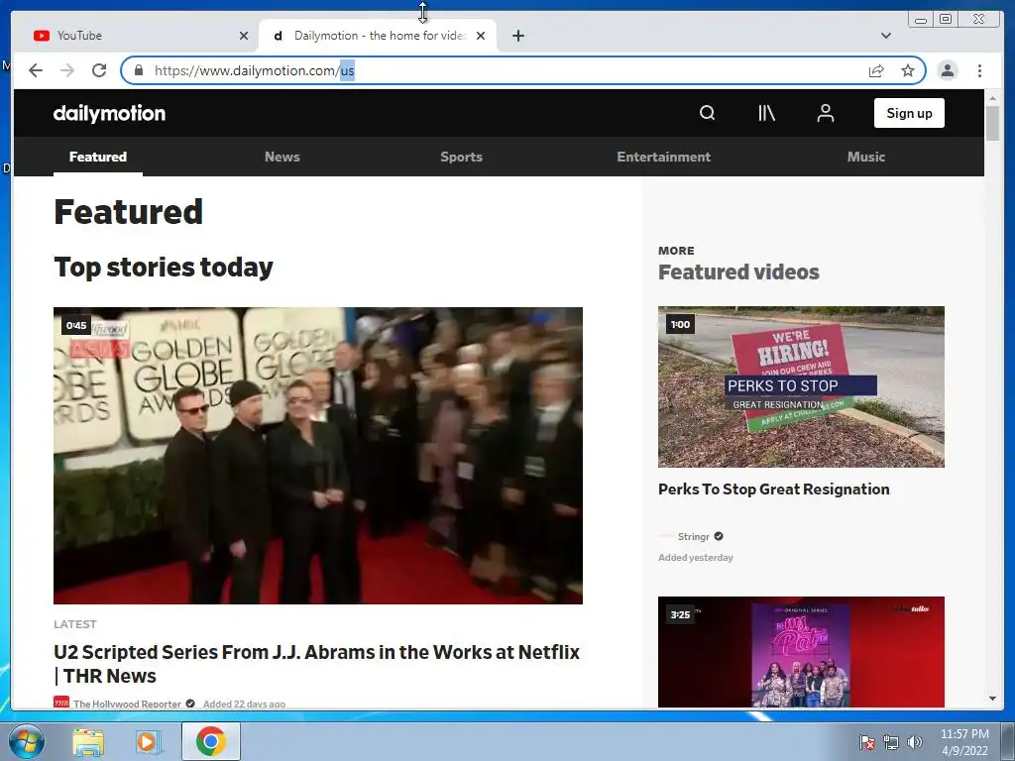Click the 'Featured videos' heading
Viewport: 1015px width, 761px height.
click(738, 272)
